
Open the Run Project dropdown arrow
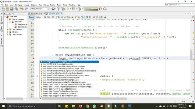pos(70,9)
